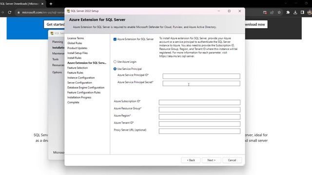Click the Proxy Server URL optional field

[x=199, y=131]
